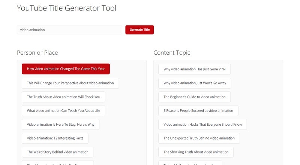Click 'Video animation Hacks That Everyone Should Know'
This screenshot has width=300, height=165.
tap(202, 125)
